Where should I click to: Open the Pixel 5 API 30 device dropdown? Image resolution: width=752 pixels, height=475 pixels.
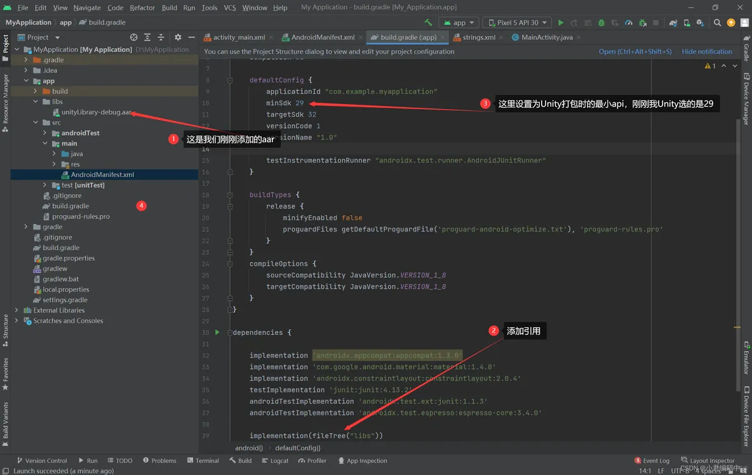(518, 22)
